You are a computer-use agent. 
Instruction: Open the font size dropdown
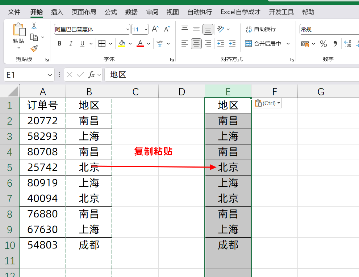(146, 30)
